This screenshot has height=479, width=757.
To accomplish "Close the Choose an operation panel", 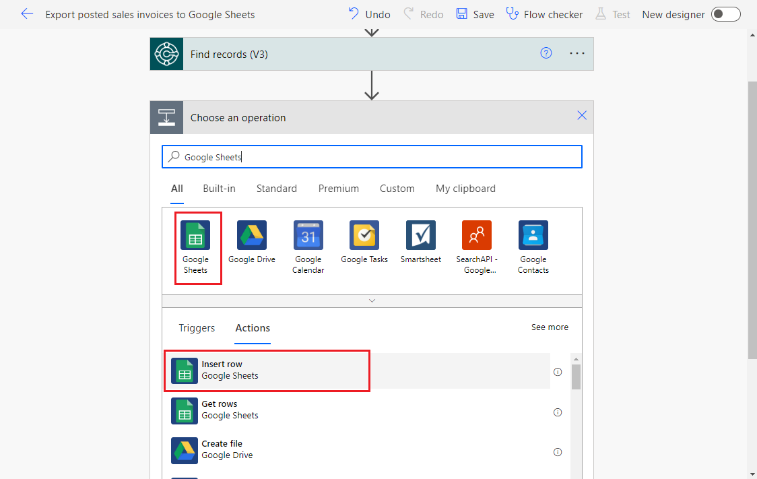I will tap(581, 115).
